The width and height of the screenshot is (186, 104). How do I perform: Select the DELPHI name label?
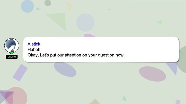pyautogui.click(x=12, y=57)
